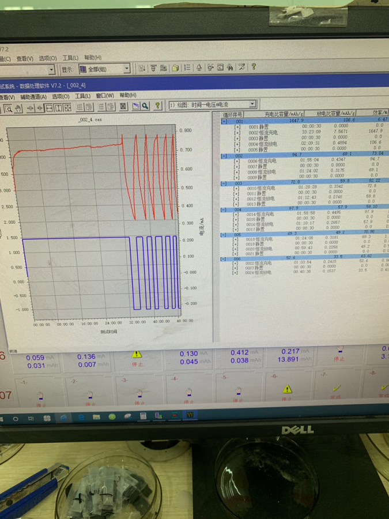Collapse cycle 001 in the data tree
This screenshot has width=389, height=519.
[224, 121]
